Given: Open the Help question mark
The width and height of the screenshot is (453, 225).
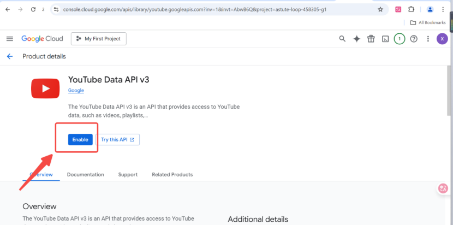Looking at the screenshot, I should pos(414,39).
